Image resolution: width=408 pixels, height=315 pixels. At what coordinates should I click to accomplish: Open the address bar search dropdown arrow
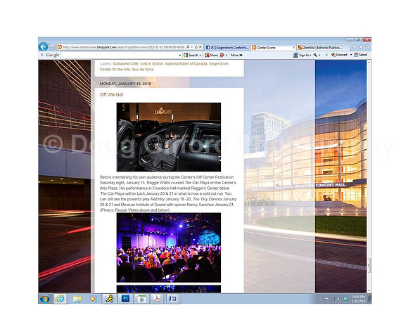[x=192, y=47]
